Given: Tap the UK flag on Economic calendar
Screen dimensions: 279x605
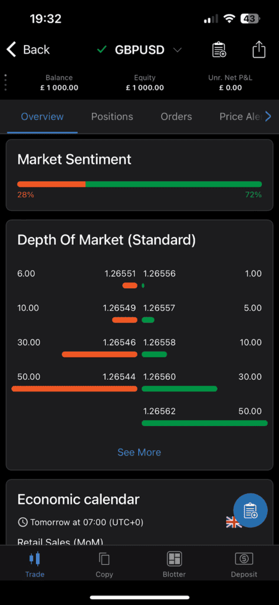Looking at the screenshot, I should pos(234,523).
